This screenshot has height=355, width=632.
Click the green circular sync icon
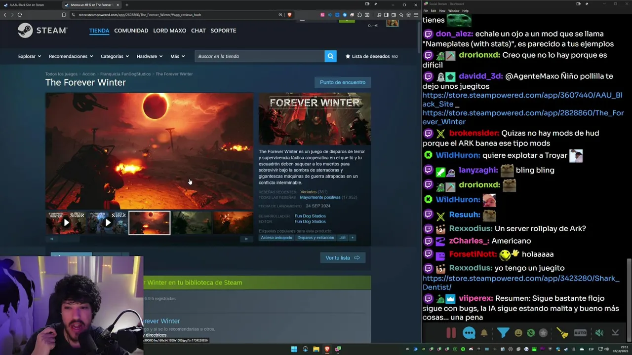pyautogui.click(x=531, y=333)
